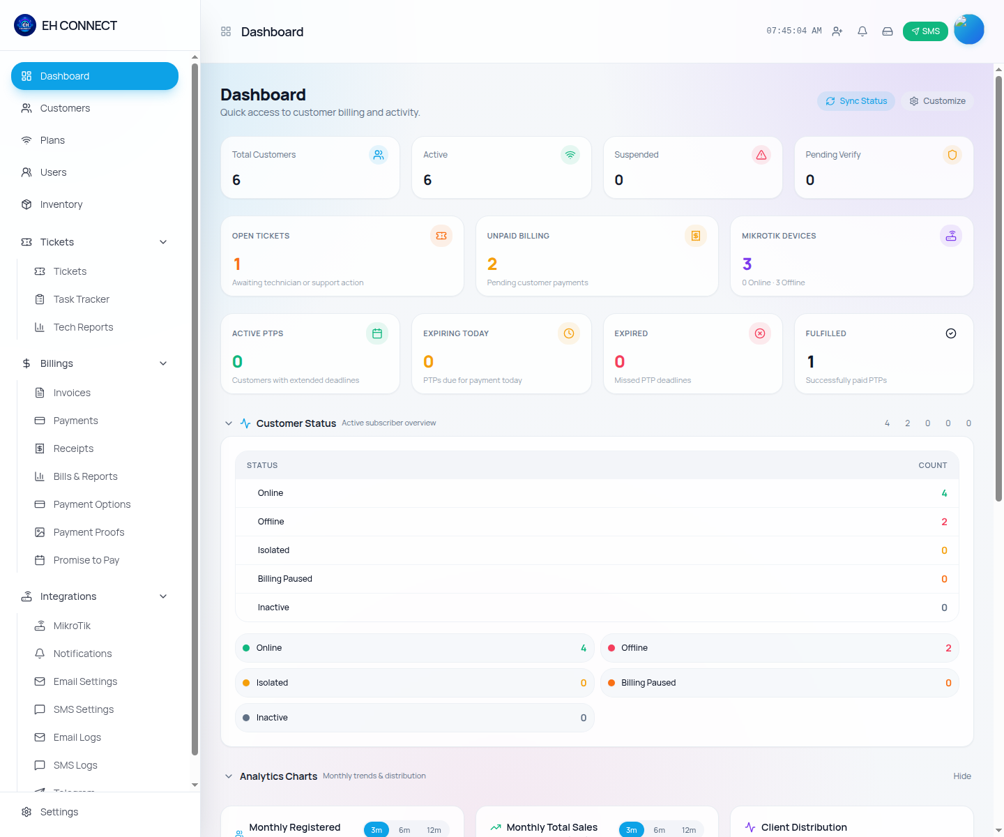Collapse the Tickets sidebar section
This screenshot has width=1004, height=837.
pos(163,242)
